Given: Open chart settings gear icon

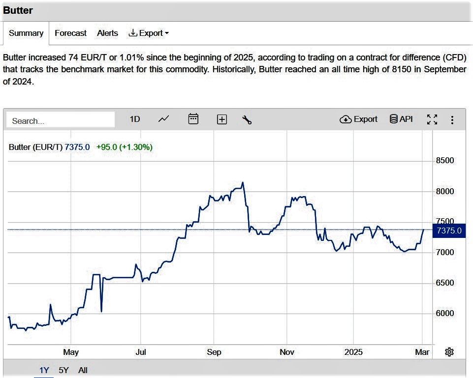Looking at the screenshot, I should coord(449,351).
